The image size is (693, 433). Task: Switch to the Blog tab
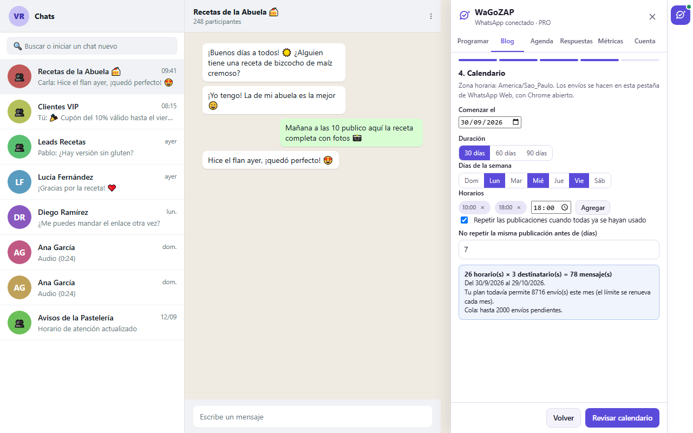[507, 41]
